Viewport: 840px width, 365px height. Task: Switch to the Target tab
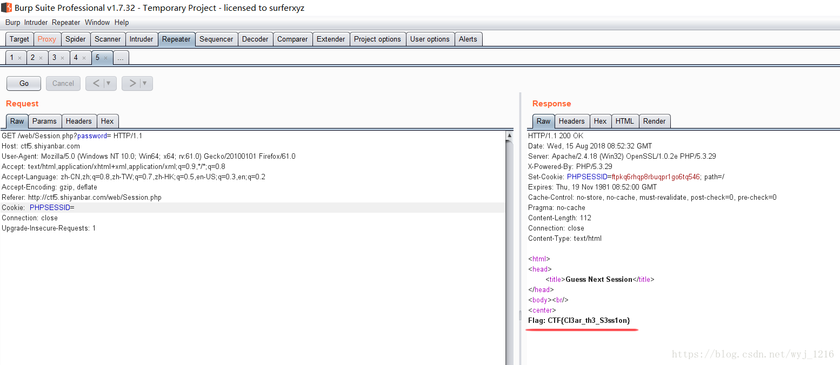point(19,39)
